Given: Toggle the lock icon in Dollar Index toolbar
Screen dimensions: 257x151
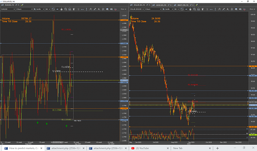Looking at the screenshot, I should pos(190,9).
